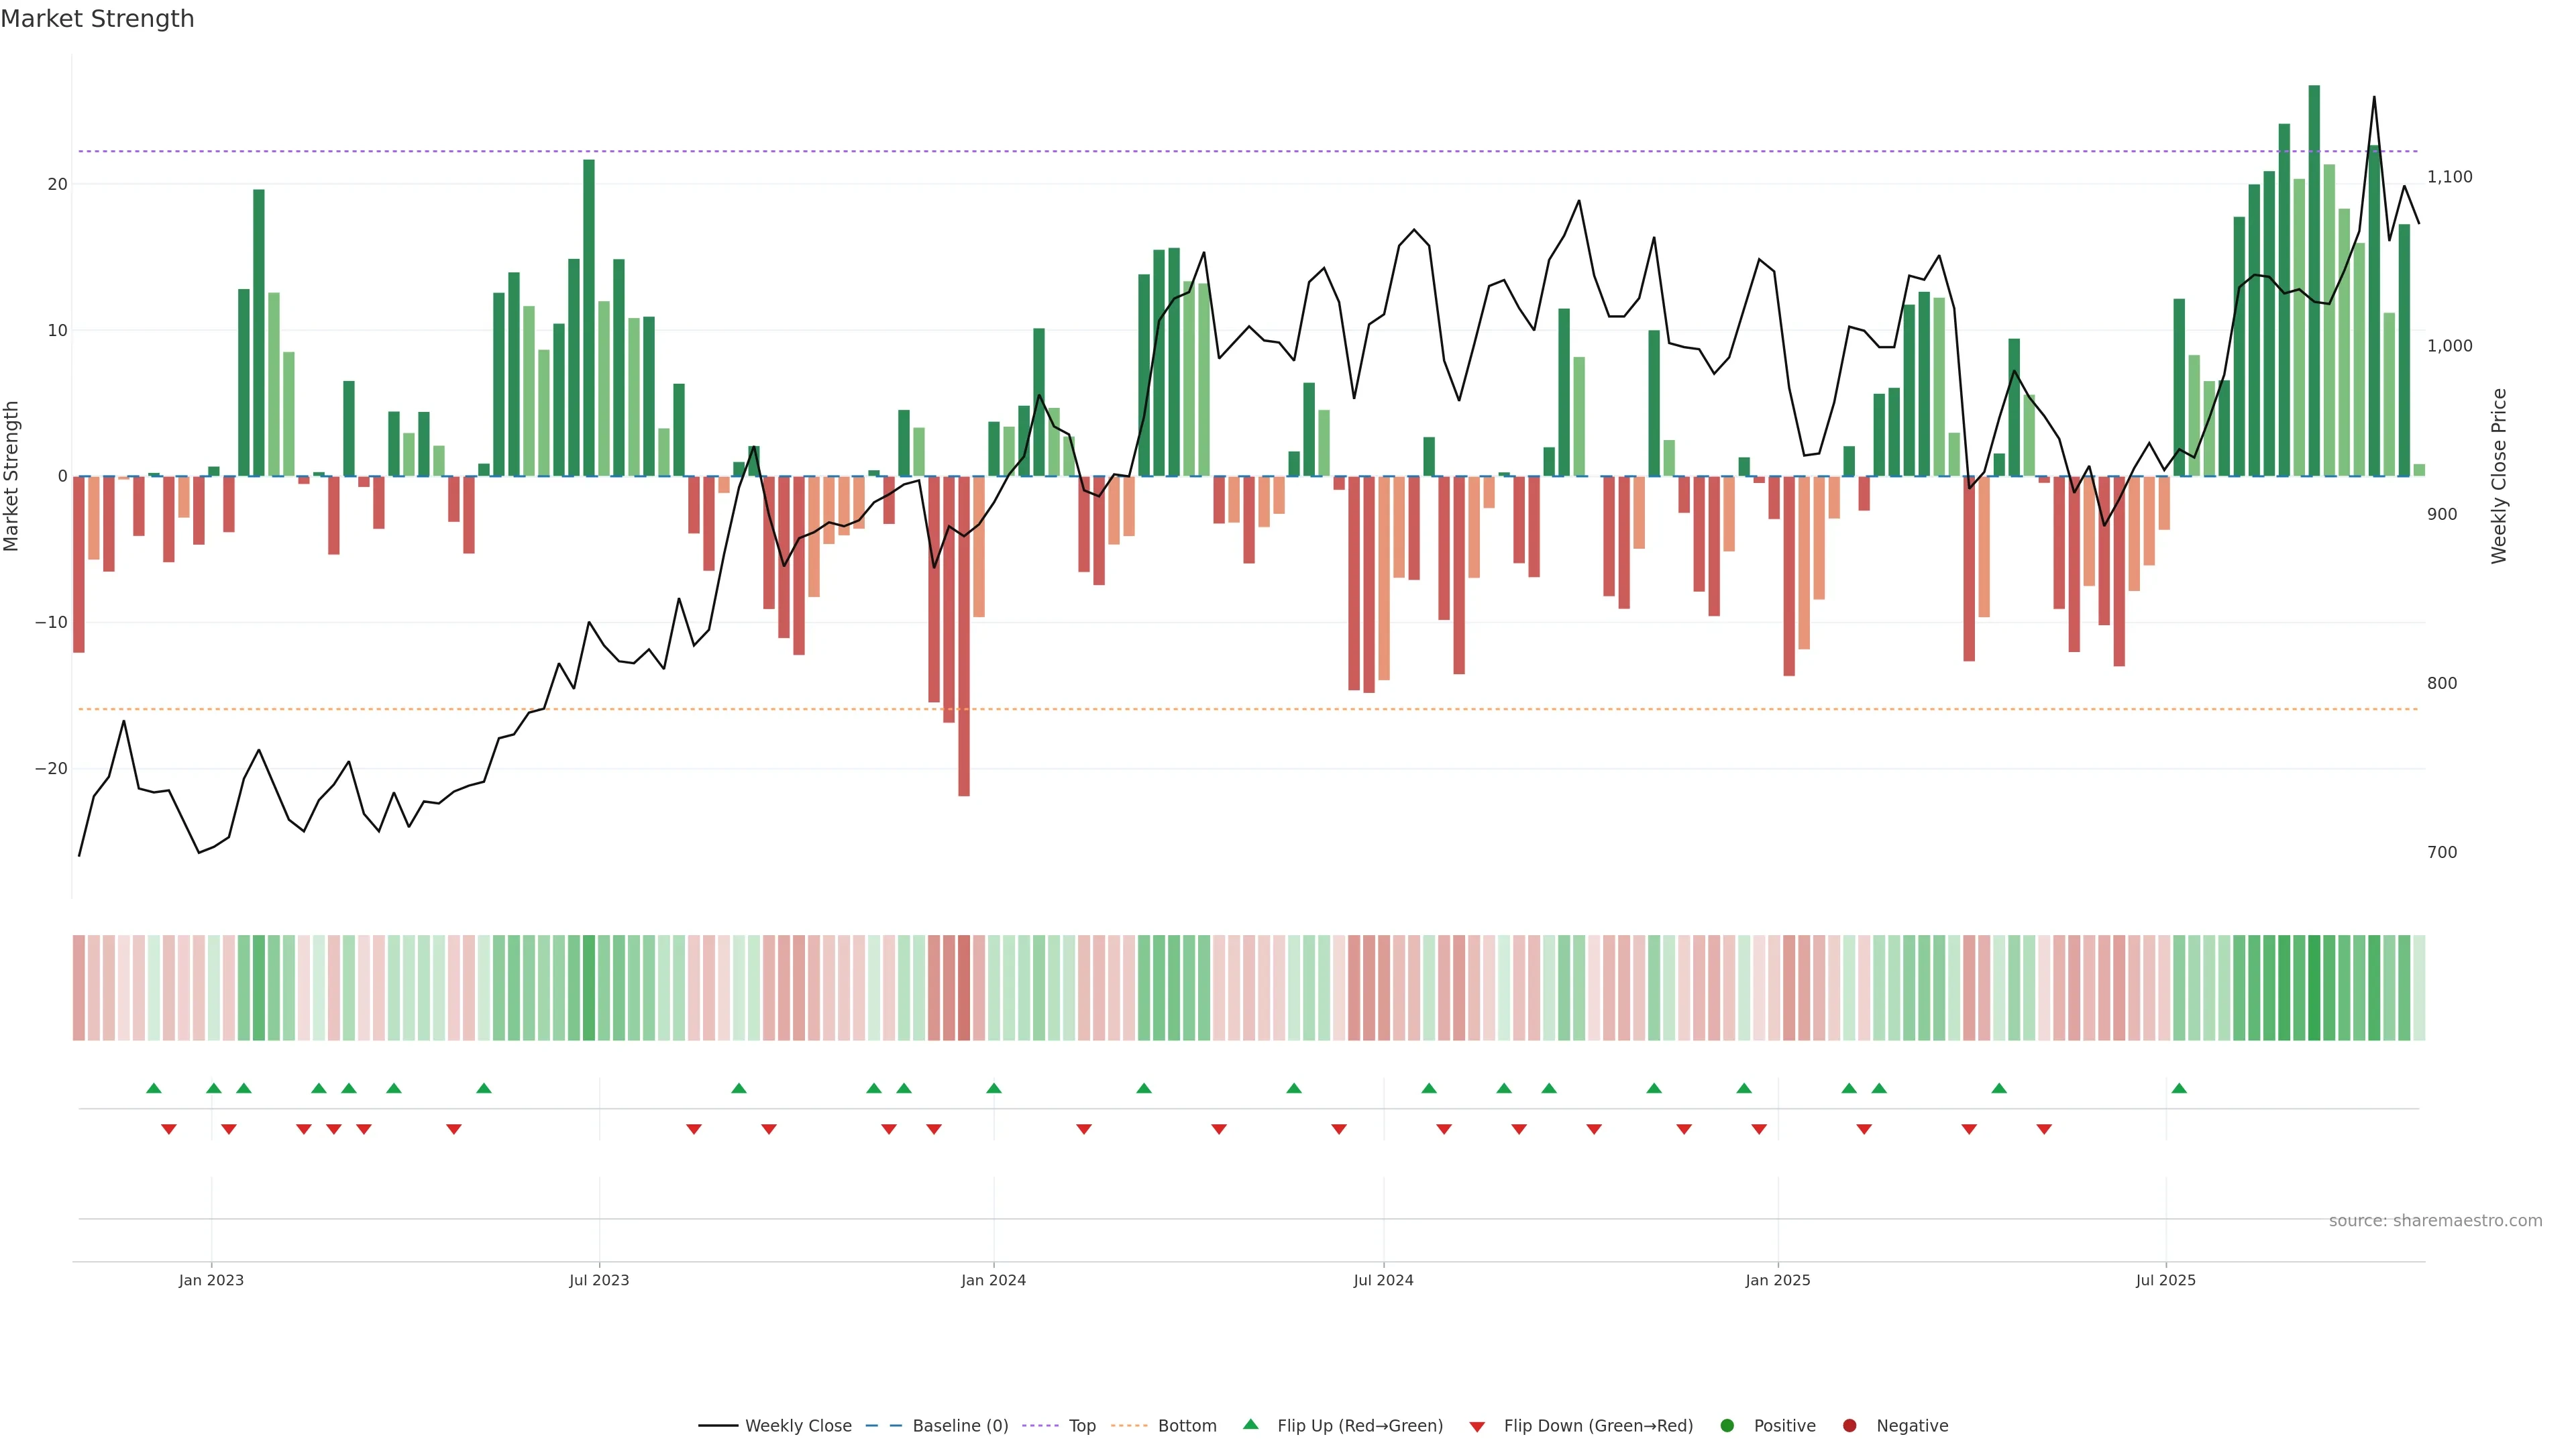Click the Market Strength chart title
This screenshot has height=1449, width=2576.
pyautogui.click(x=97, y=19)
